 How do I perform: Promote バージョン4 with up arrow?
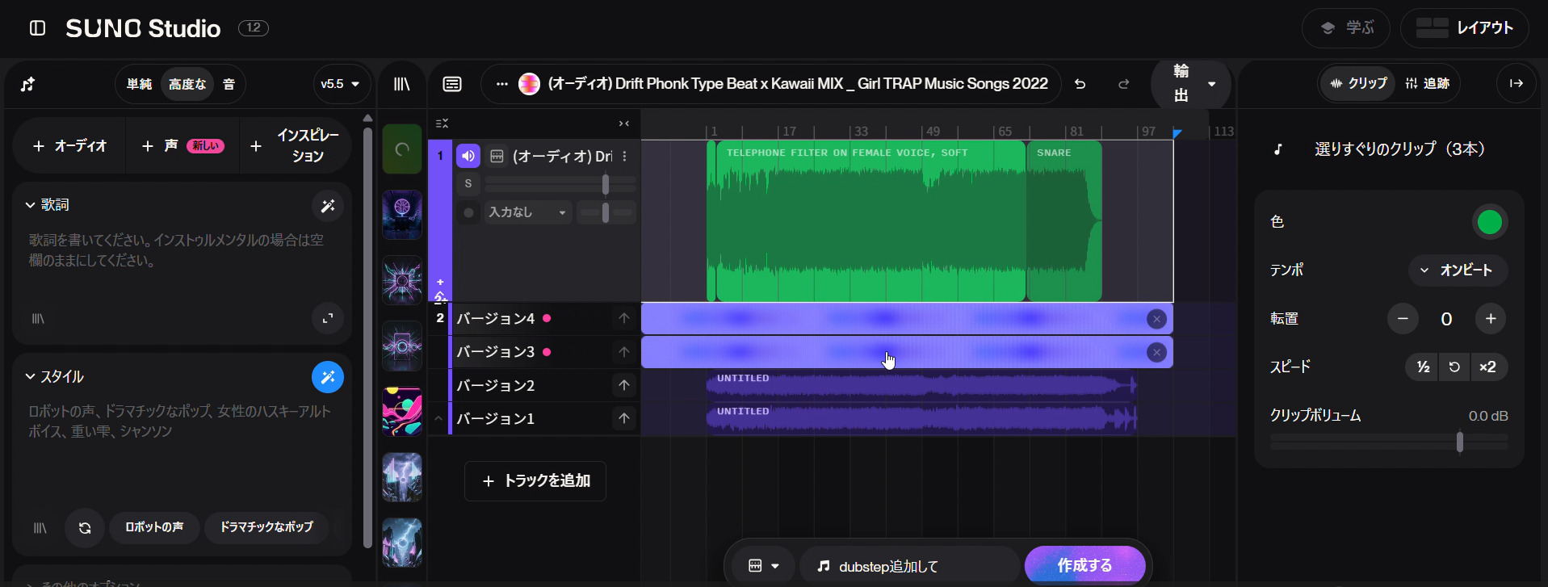click(624, 318)
